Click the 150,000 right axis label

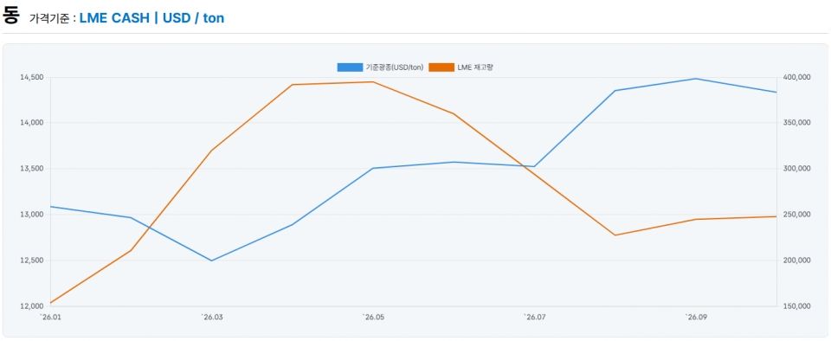[x=796, y=306]
